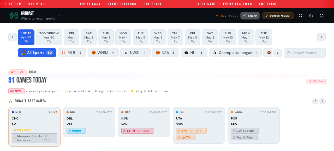Click the UTA team name
Image resolution: width=334 pixels, height=151 pixels.
[179, 118]
